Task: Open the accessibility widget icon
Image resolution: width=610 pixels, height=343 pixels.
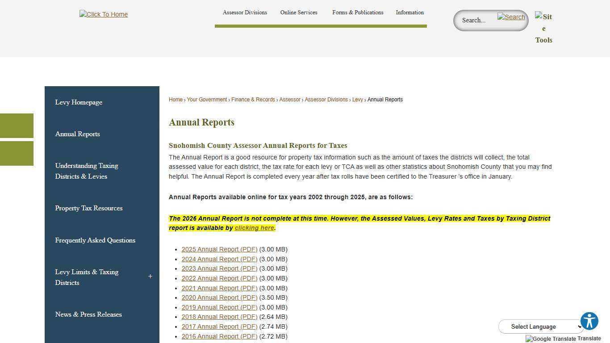Action: click(x=589, y=321)
